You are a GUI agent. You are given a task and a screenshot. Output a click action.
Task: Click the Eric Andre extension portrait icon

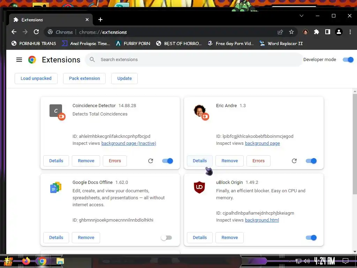[x=199, y=111]
